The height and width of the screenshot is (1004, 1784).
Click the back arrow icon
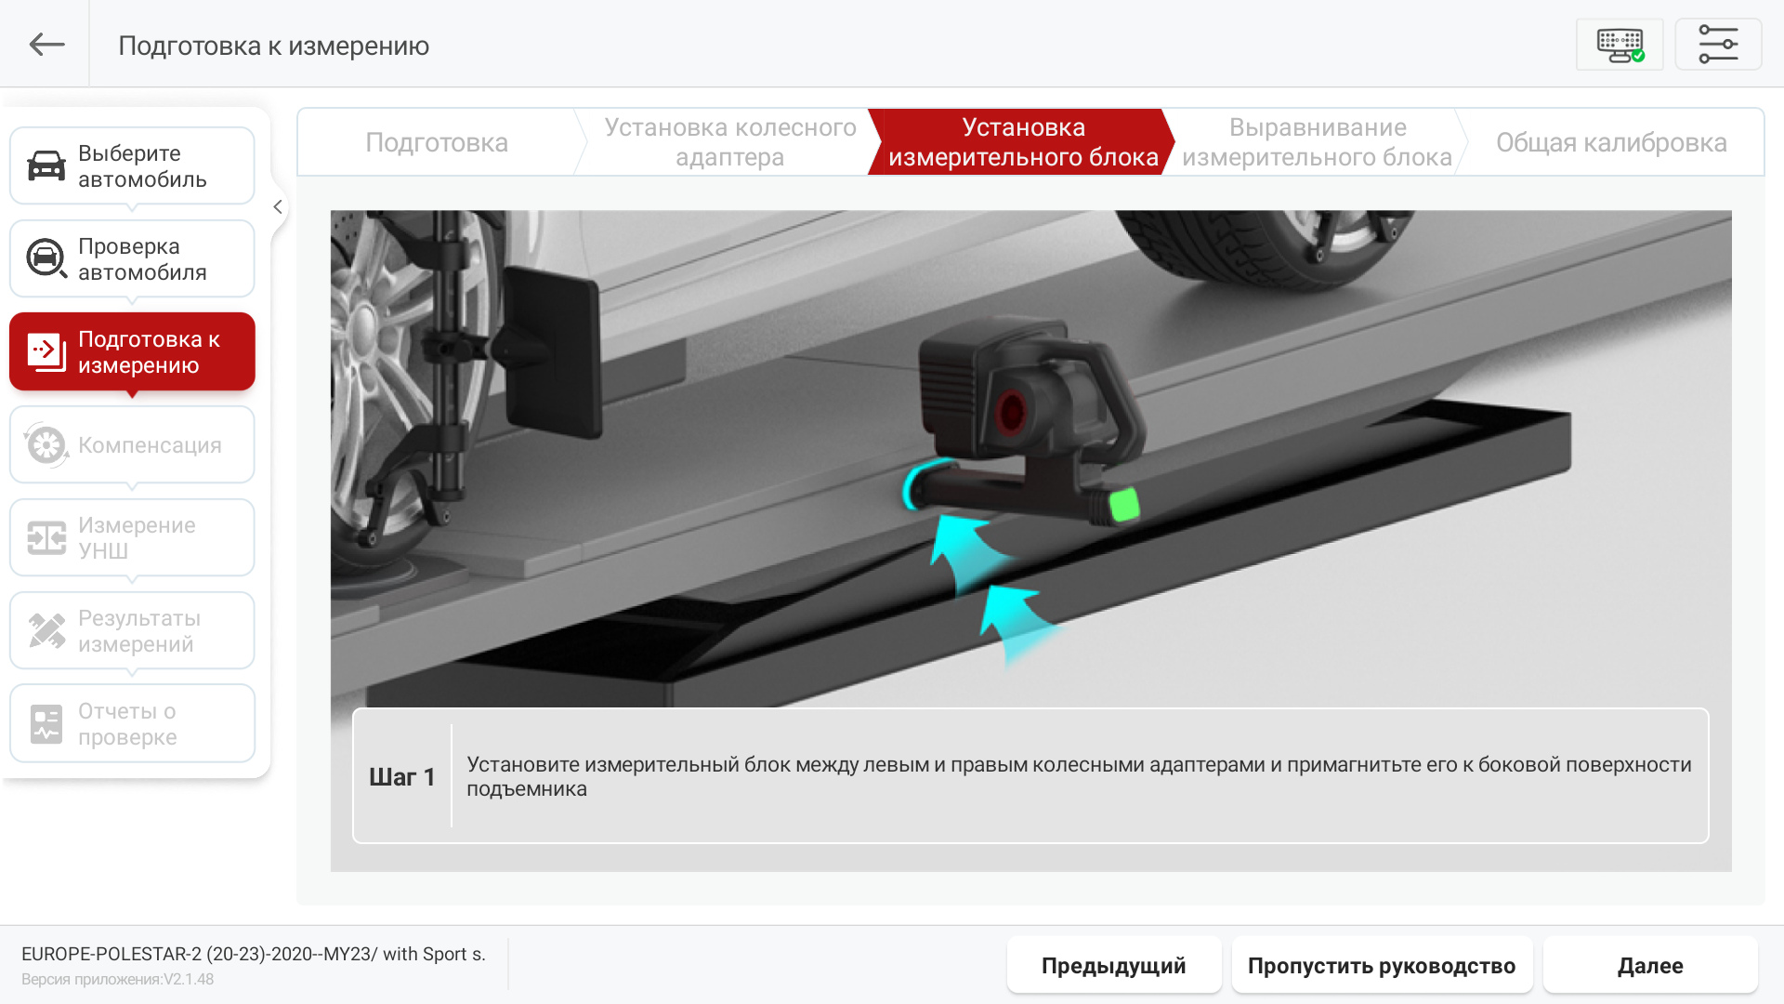click(46, 45)
